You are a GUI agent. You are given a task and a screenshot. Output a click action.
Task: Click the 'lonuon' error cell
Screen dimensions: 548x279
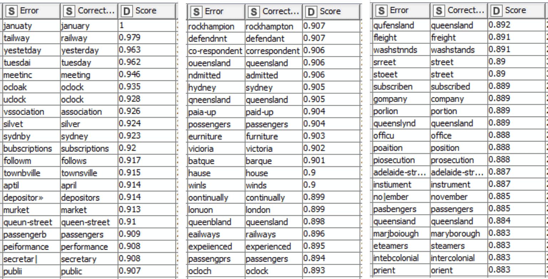[x=216, y=210]
